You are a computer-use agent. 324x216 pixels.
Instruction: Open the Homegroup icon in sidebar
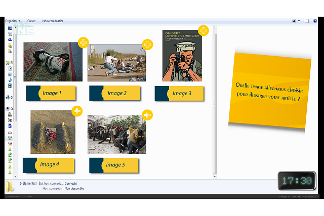coord(8,97)
